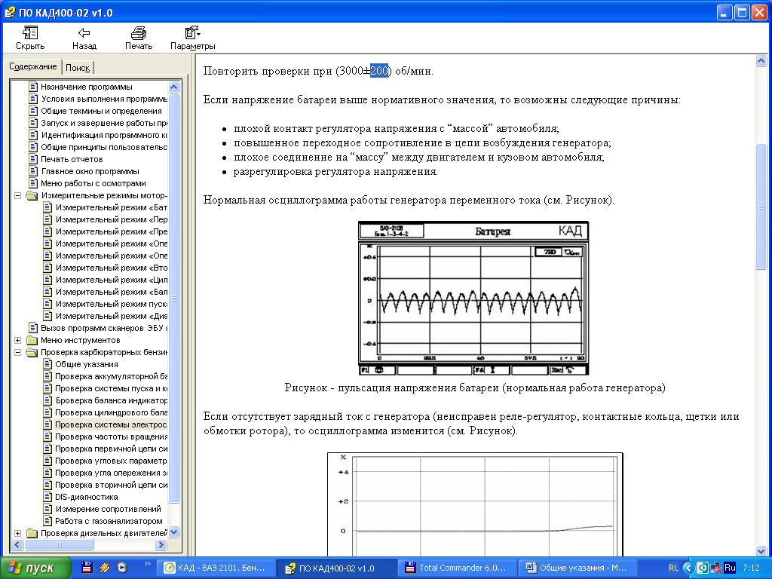Open Измерительный режим «Диа topic

pos(112,316)
